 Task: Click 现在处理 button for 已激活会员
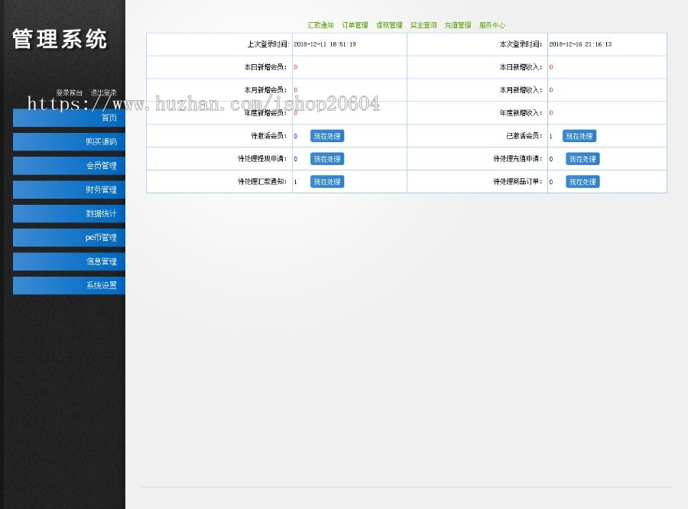(579, 136)
